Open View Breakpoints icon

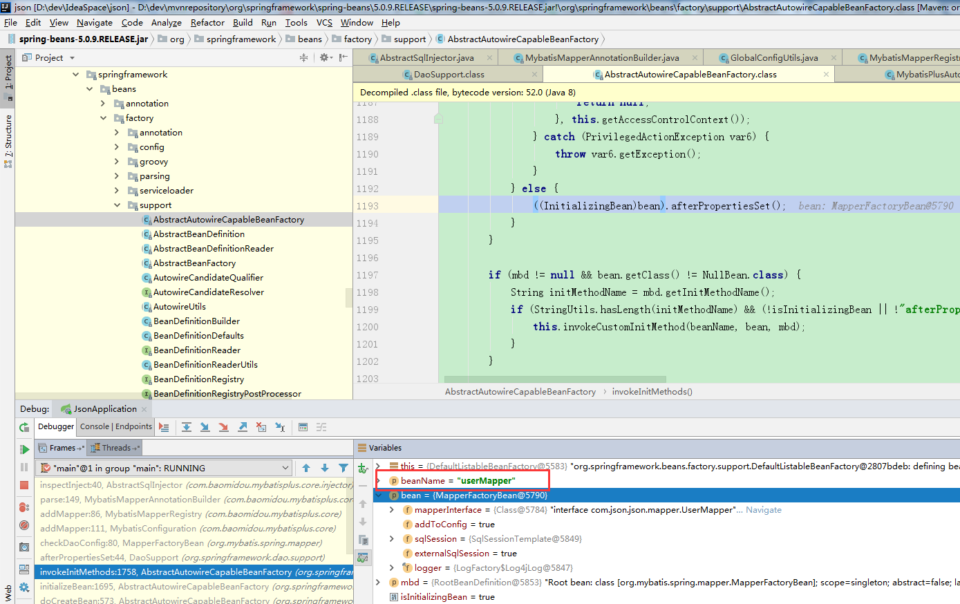click(x=24, y=507)
